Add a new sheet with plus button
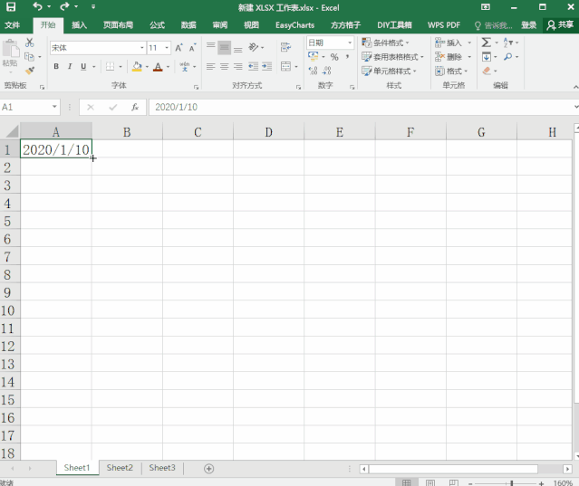Image resolution: width=579 pixels, height=486 pixels. [x=209, y=468]
